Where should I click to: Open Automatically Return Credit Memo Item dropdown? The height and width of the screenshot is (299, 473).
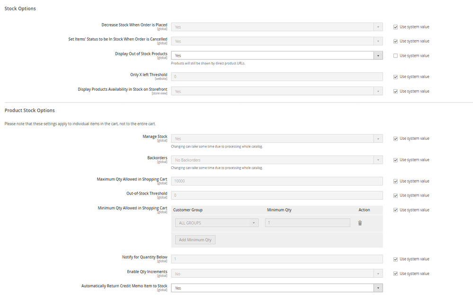(277, 288)
